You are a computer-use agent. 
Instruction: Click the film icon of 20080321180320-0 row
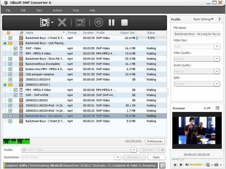pos(21,79)
